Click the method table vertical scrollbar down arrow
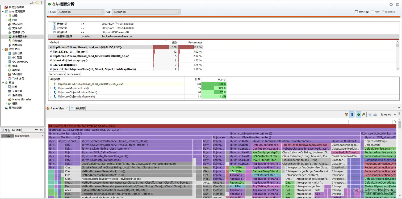 pyautogui.click(x=398, y=69)
